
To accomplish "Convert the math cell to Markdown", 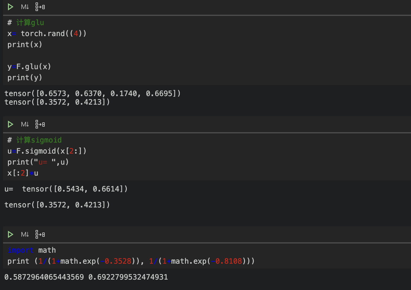I will (x=25, y=234).
